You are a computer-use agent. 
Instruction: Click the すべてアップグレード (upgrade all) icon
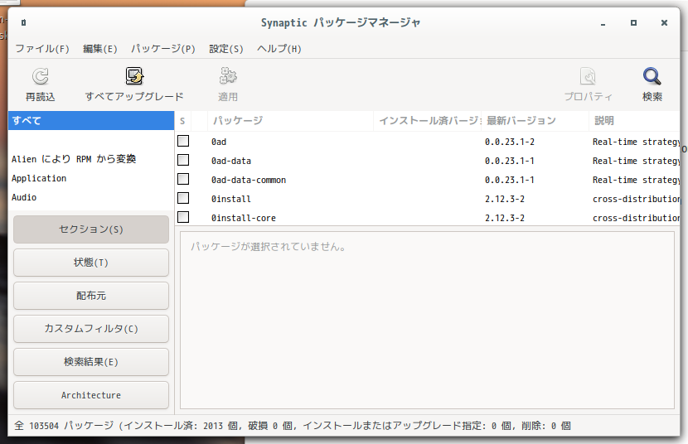[x=134, y=76]
